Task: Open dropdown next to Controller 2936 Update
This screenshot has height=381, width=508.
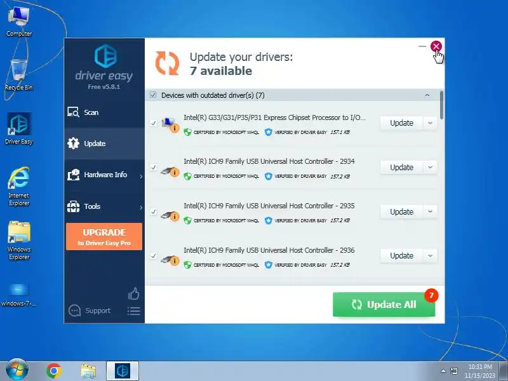Action: [x=431, y=256]
